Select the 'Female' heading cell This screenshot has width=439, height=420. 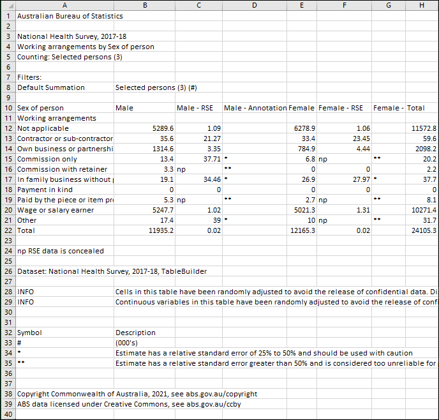tap(302, 108)
